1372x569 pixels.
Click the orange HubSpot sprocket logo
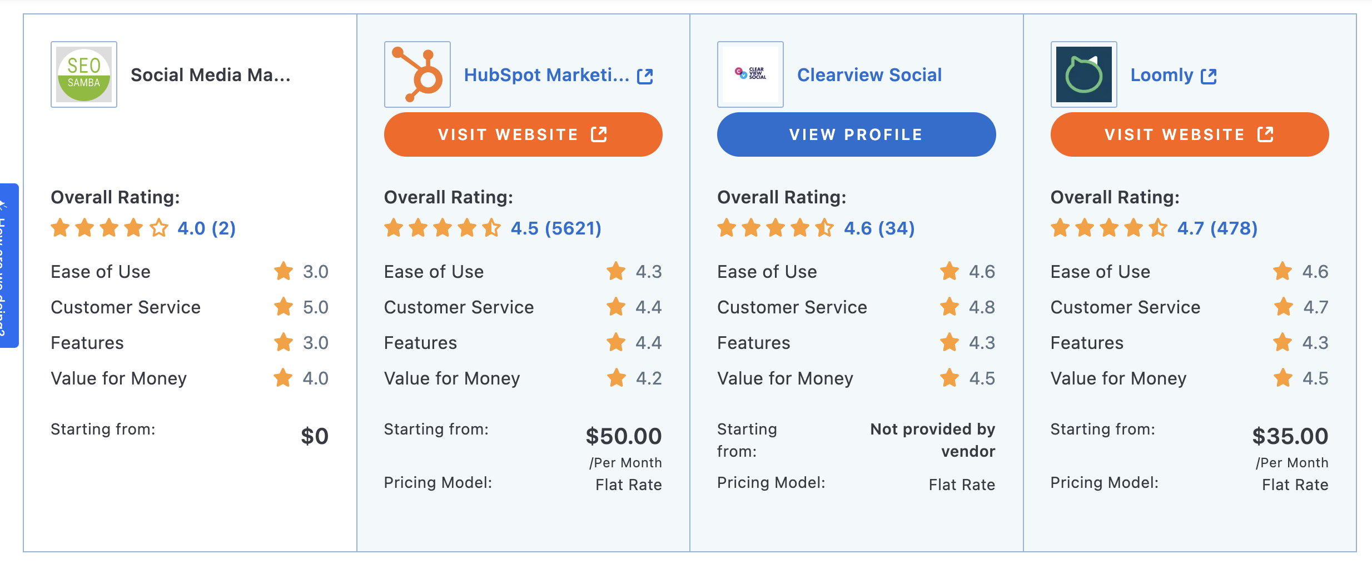416,73
